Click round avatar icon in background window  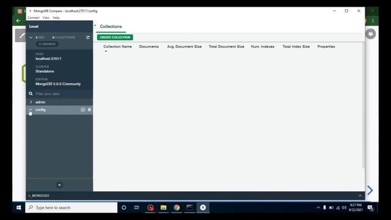371,34
